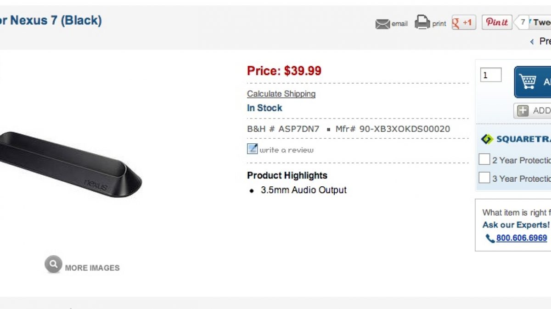Click the quantity input field
Screen dimensions: 551x309
[x=490, y=75]
